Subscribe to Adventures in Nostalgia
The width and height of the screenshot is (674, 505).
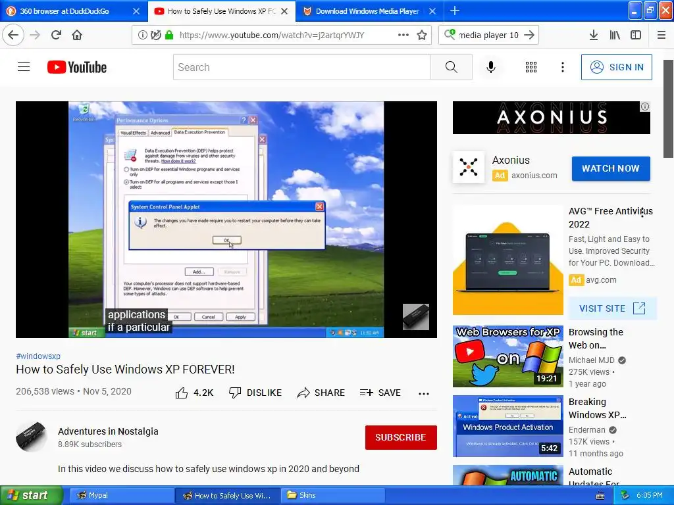[401, 437]
